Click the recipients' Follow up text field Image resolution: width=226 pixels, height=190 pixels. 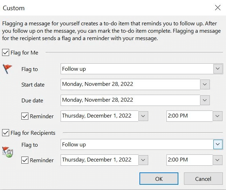coord(137,144)
